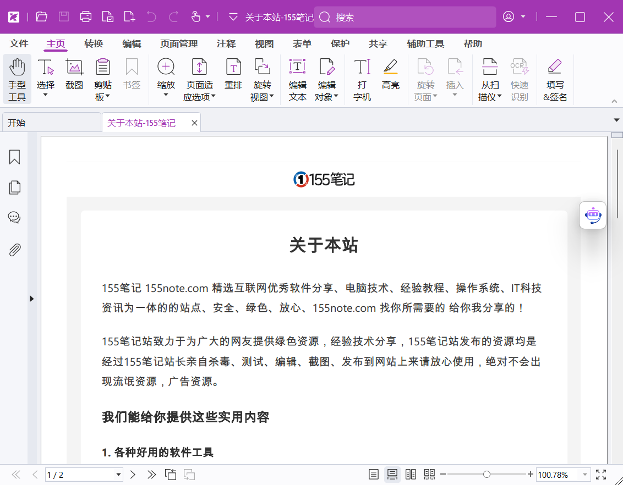623x485 pixels.
Task: Enable continuous page view mode
Action: point(392,475)
